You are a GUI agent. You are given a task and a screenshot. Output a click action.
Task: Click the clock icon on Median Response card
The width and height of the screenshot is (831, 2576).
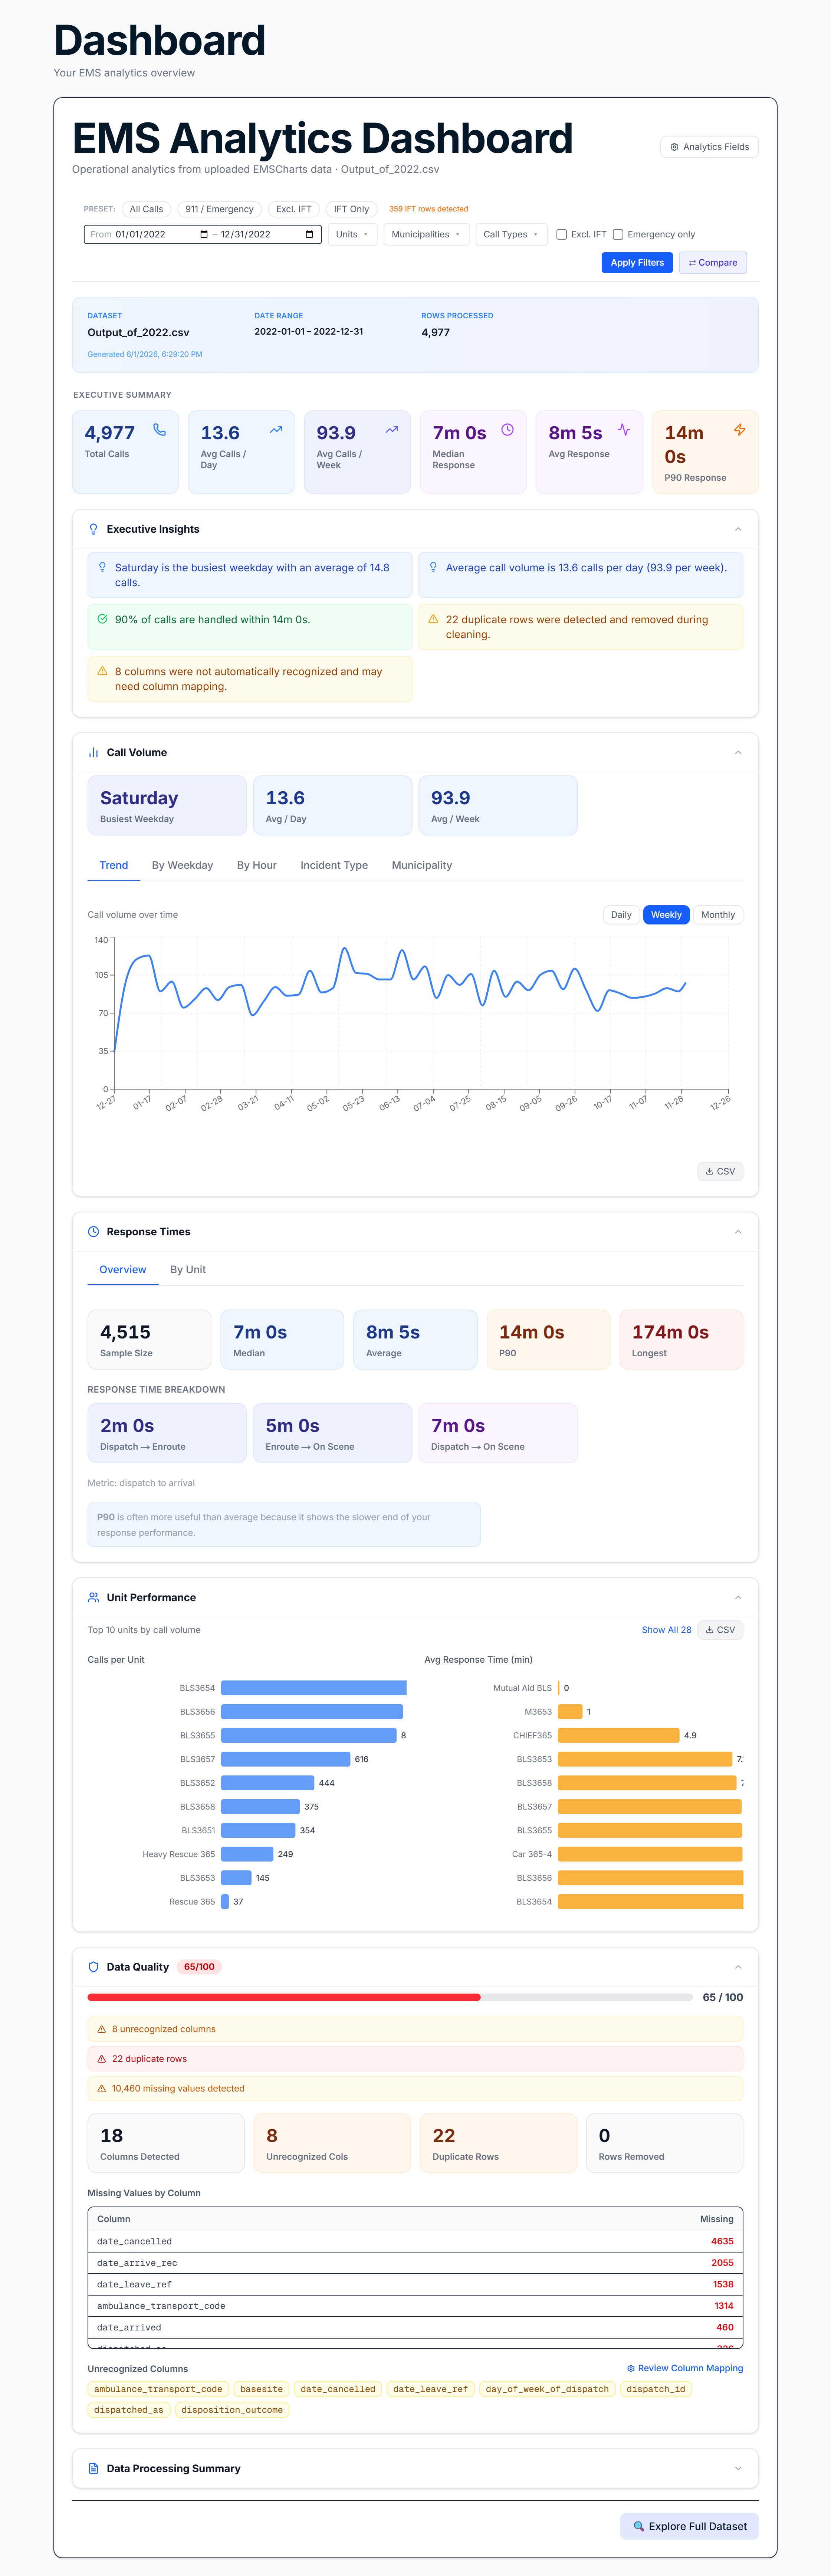click(x=508, y=430)
